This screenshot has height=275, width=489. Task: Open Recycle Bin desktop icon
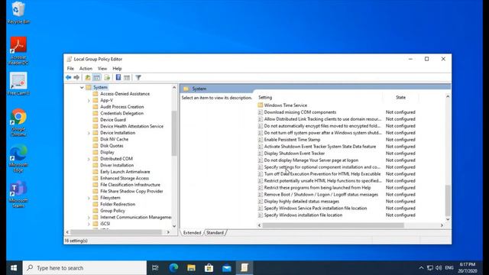pos(18,13)
